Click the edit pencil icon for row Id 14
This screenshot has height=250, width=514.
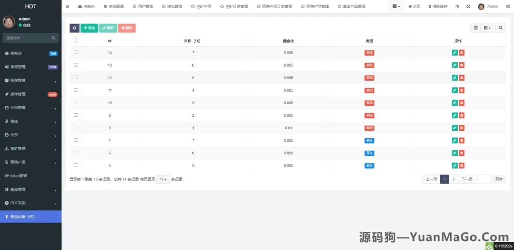(x=455, y=53)
